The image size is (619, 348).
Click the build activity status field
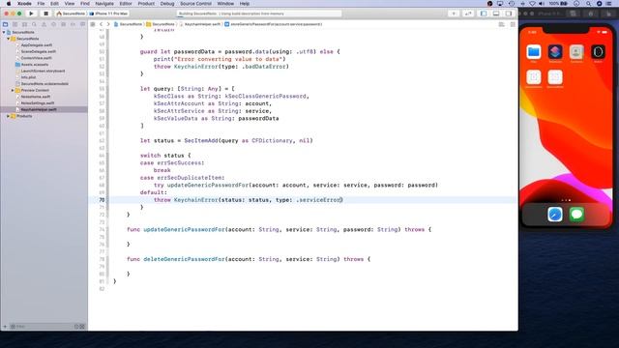[x=259, y=14]
